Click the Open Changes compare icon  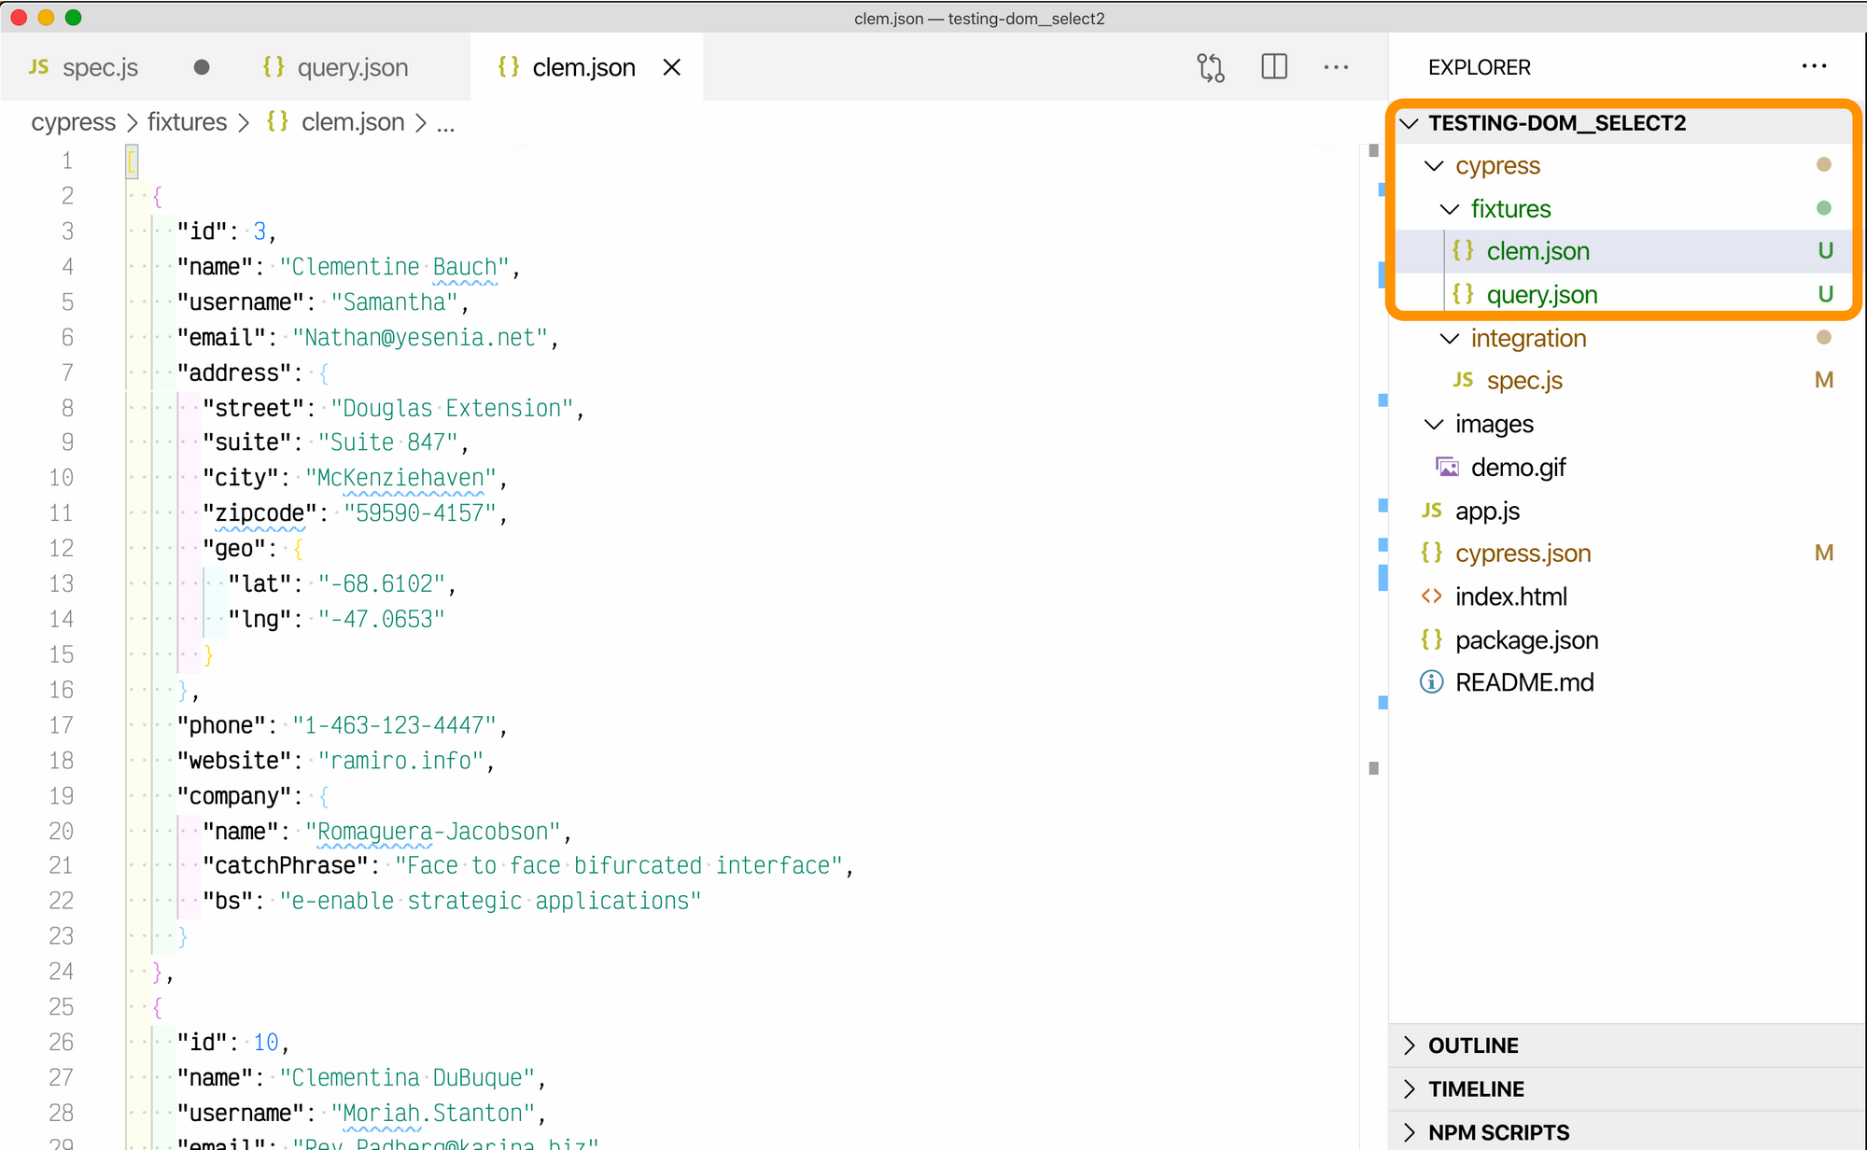[1211, 67]
